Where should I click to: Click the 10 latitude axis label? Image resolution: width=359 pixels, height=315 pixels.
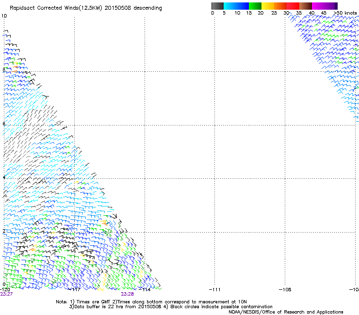pyautogui.click(x=4, y=16)
